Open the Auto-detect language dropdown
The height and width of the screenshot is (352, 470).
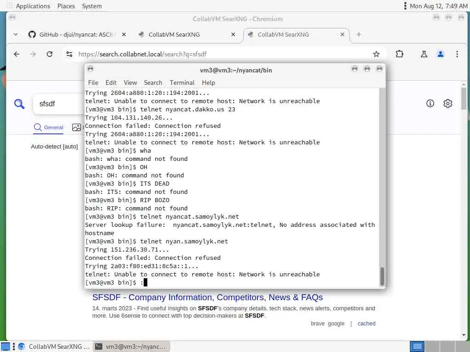pyautogui.click(x=54, y=147)
